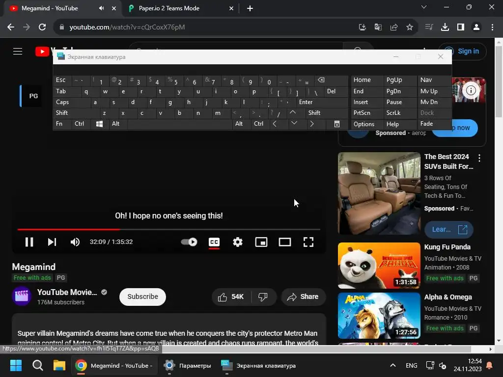Reload the current page
The width and height of the screenshot is (503, 377).
click(x=42, y=27)
